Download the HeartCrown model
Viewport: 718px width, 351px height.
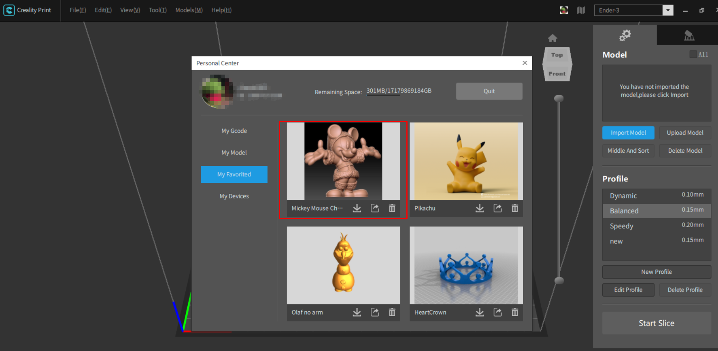tap(480, 312)
